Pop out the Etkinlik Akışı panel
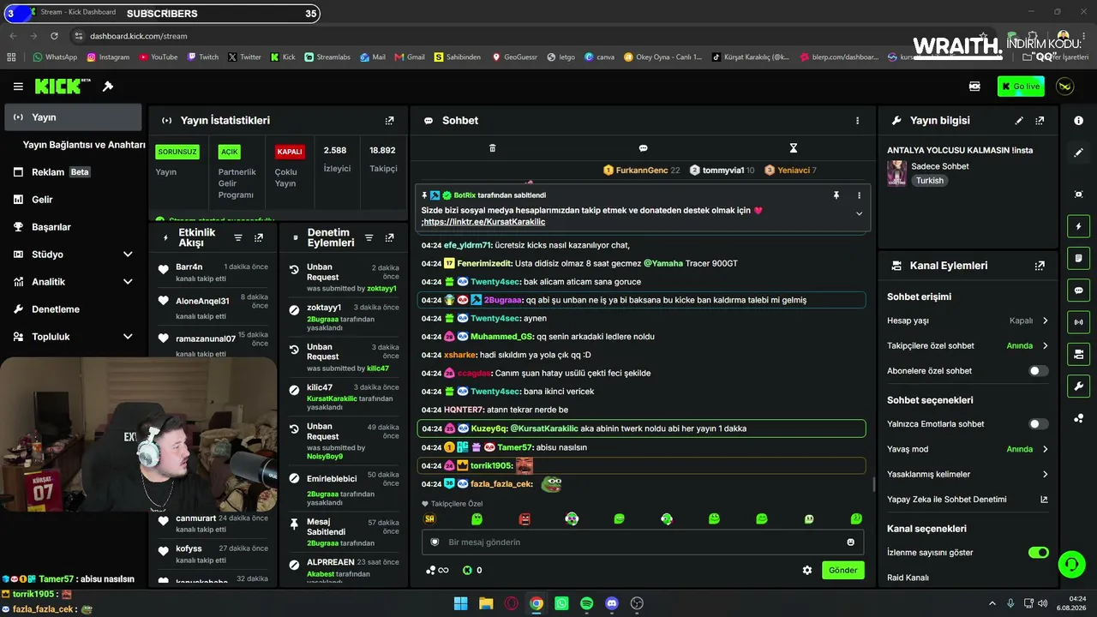The width and height of the screenshot is (1097, 617). 259,237
